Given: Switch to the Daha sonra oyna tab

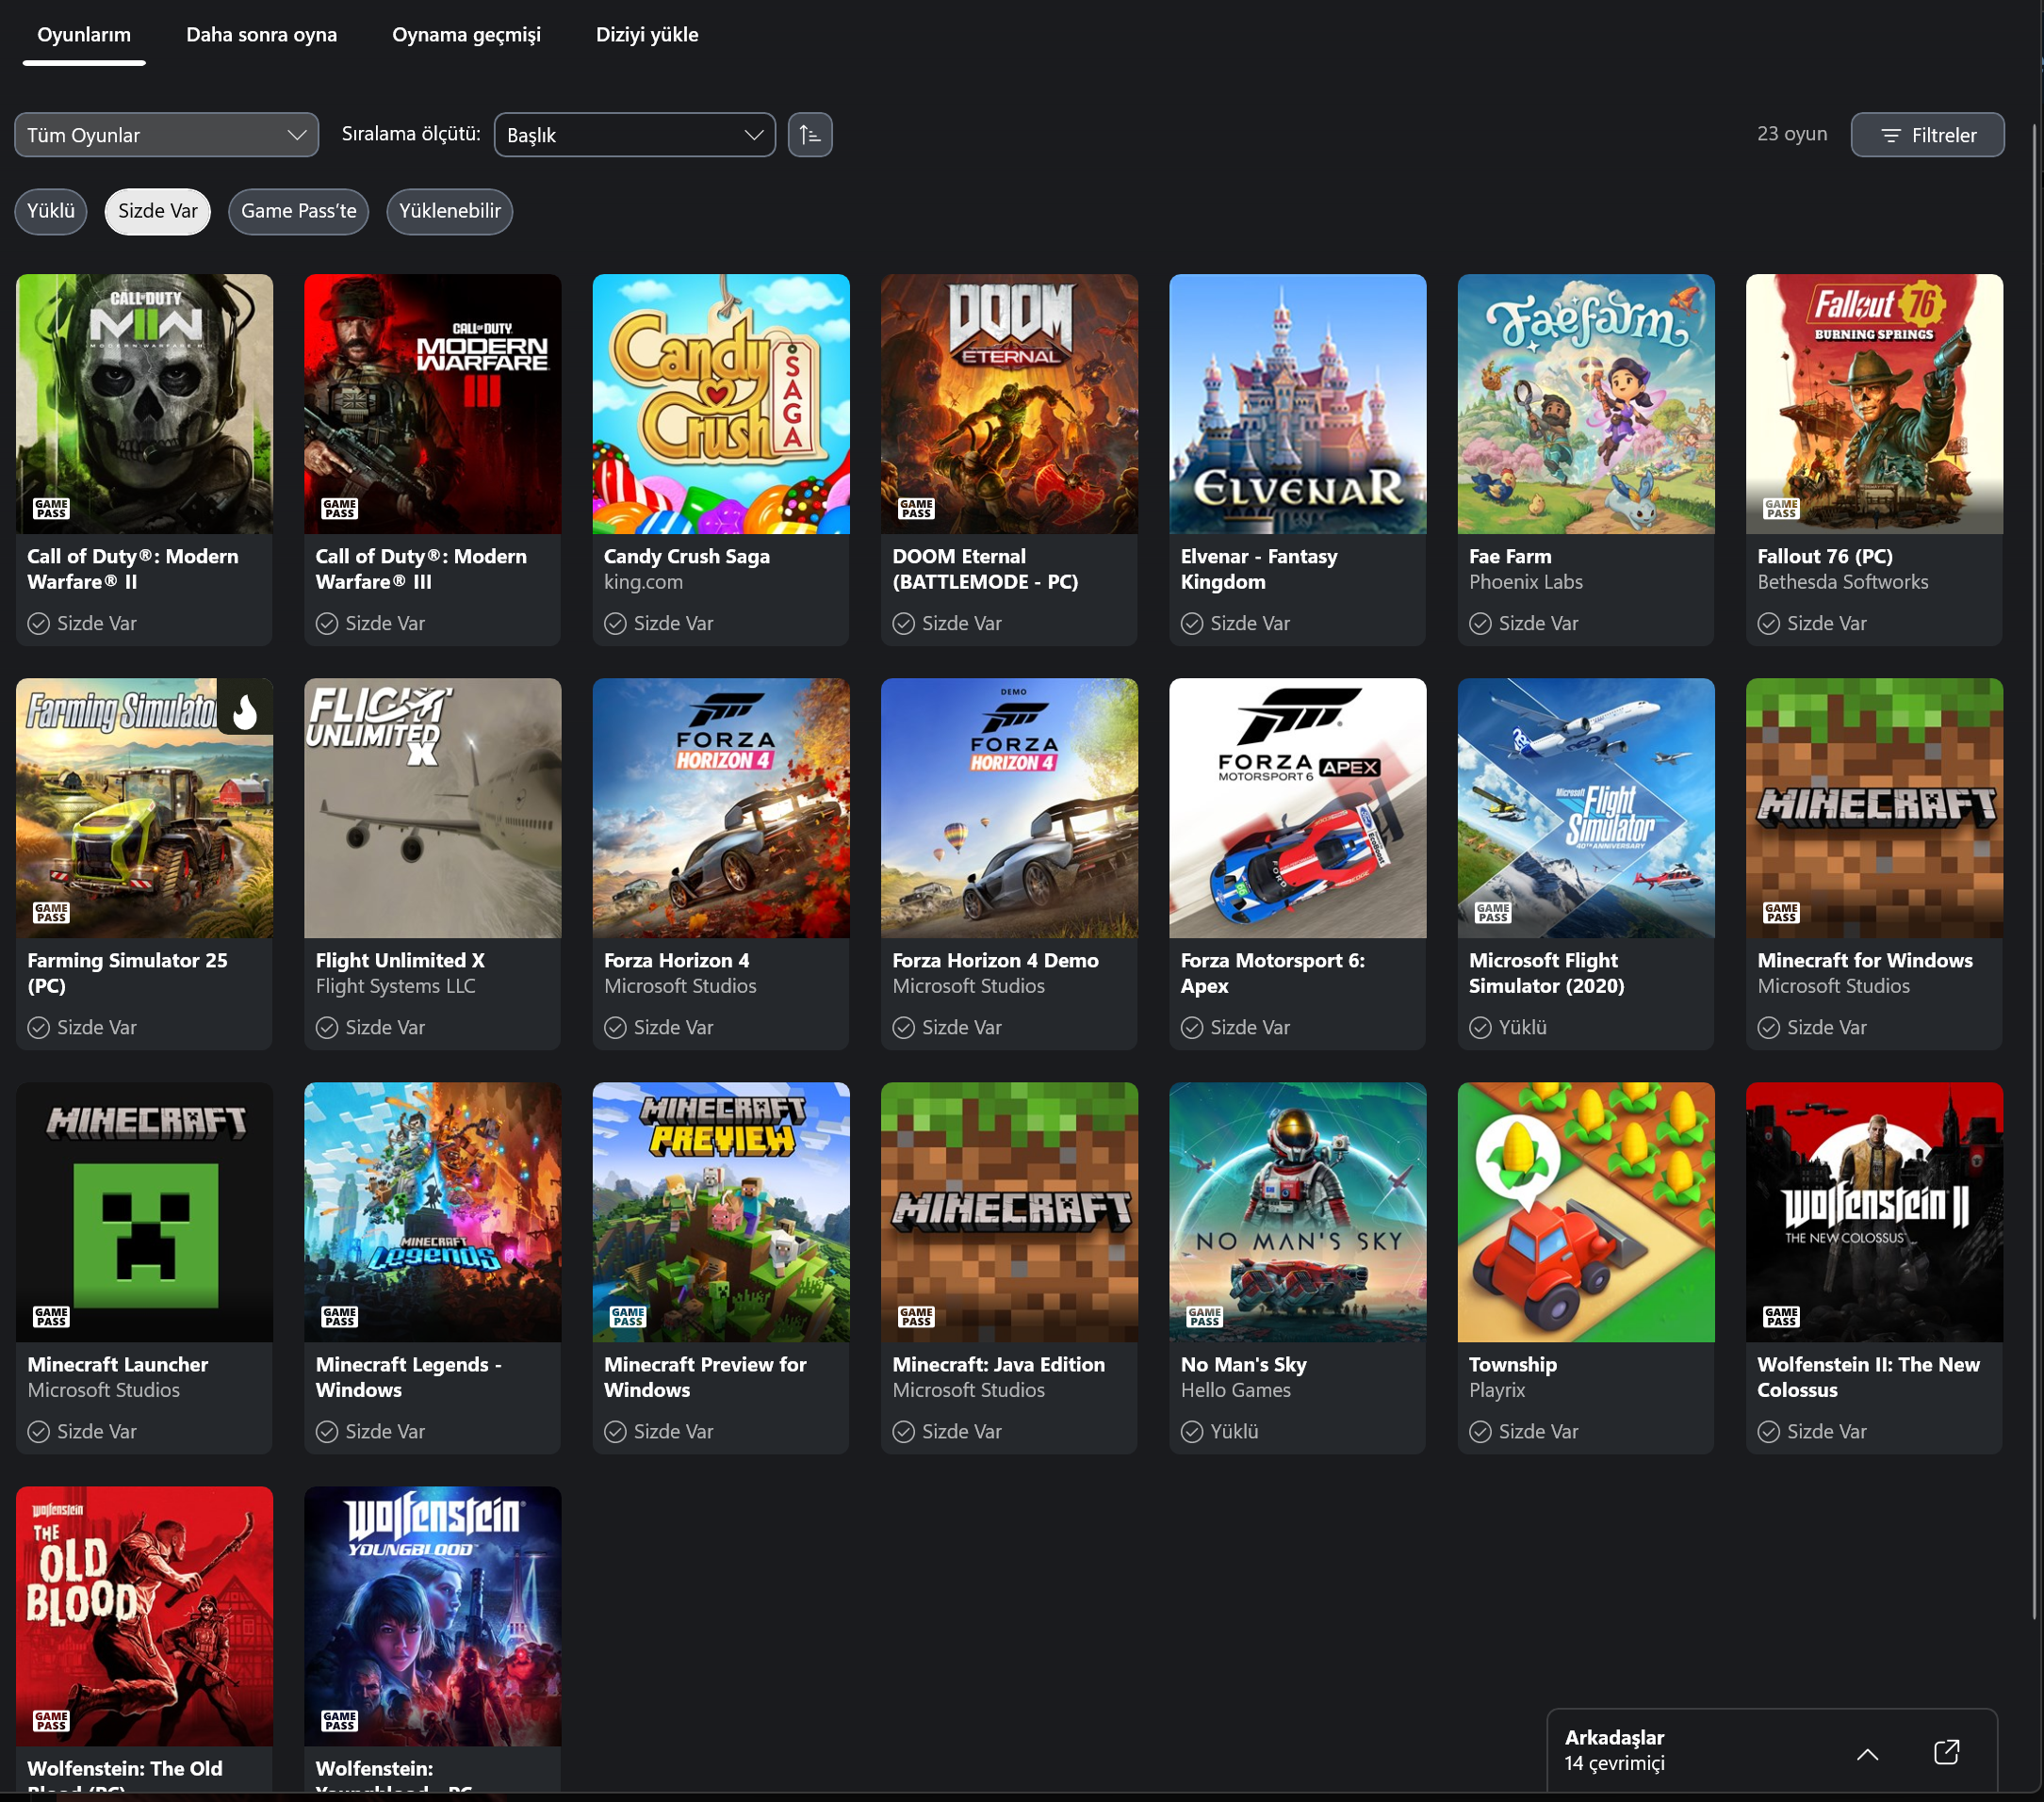Looking at the screenshot, I should tap(262, 35).
